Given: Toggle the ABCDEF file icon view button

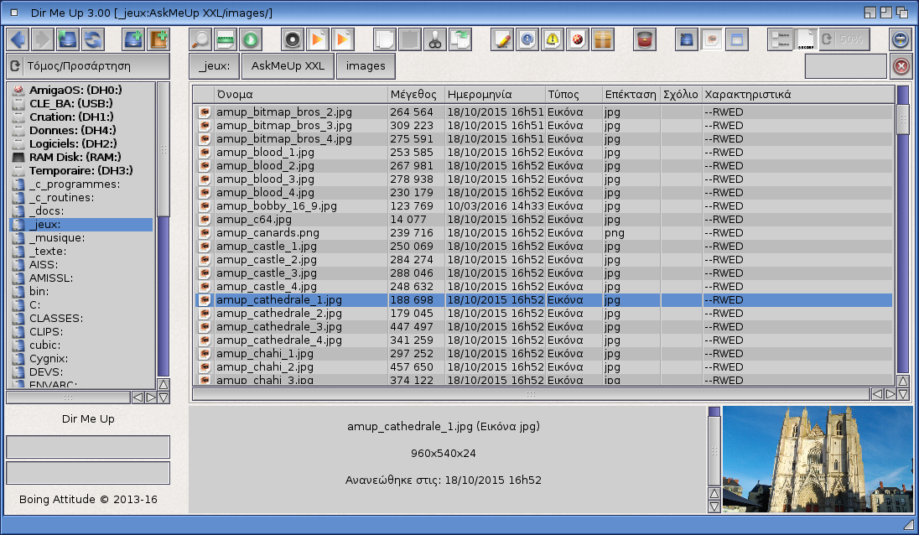Looking at the screenshot, I should click(x=805, y=39).
